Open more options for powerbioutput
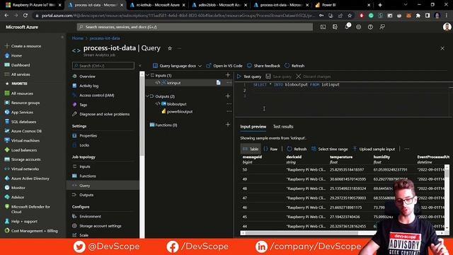 (229, 111)
